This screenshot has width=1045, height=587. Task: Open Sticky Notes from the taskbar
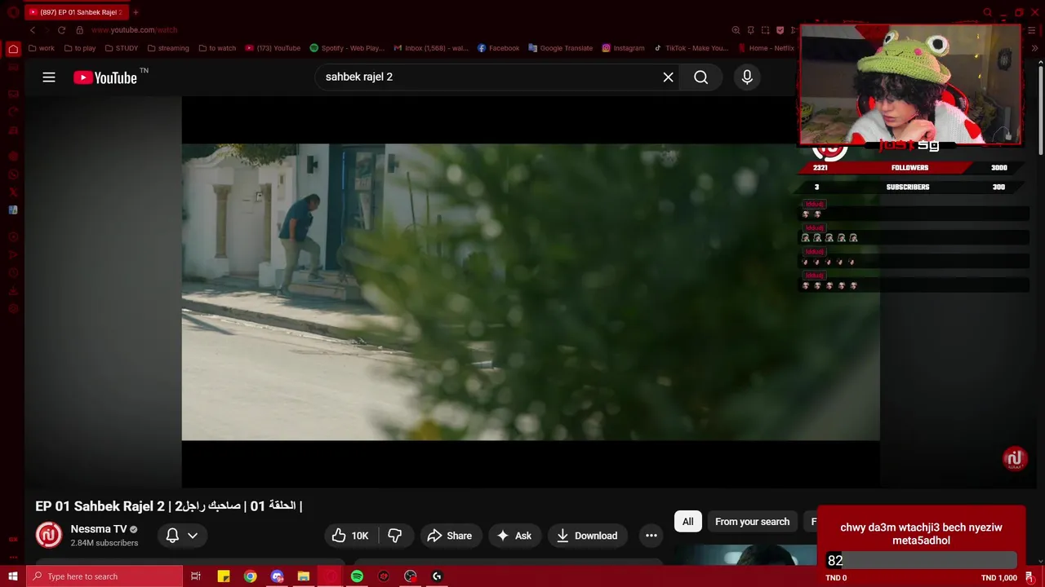coord(224,576)
